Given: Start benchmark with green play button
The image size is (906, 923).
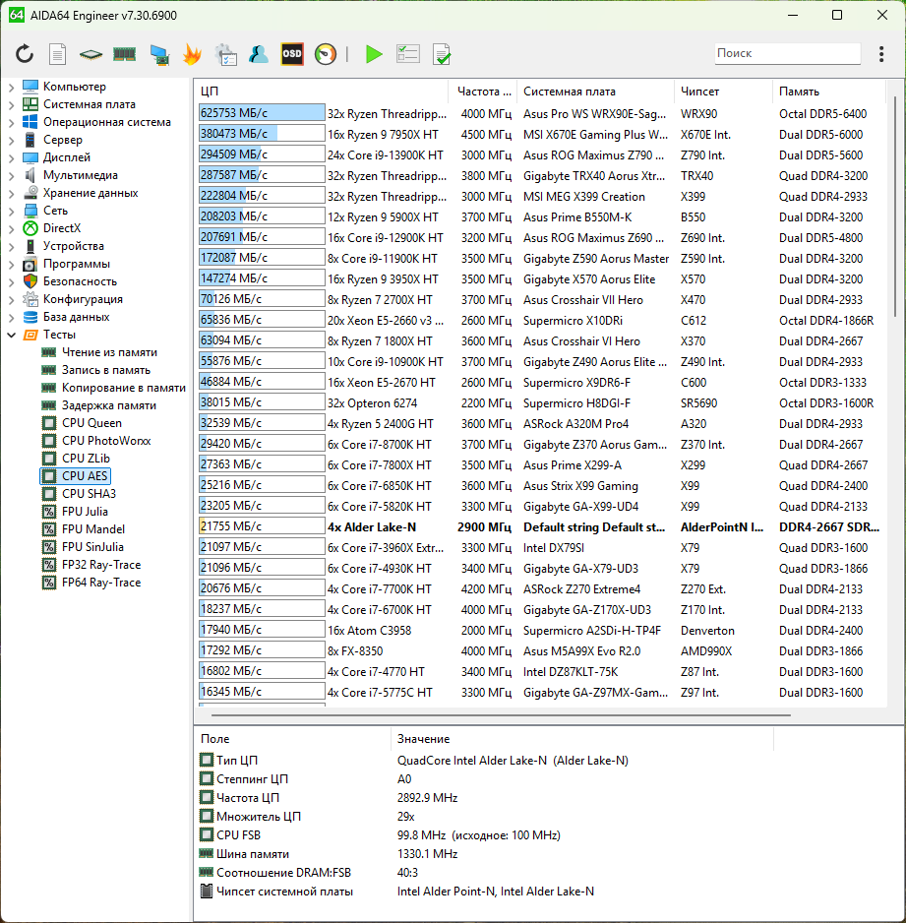Looking at the screenshot, I should pyautogui.click(x=374, y=54).
